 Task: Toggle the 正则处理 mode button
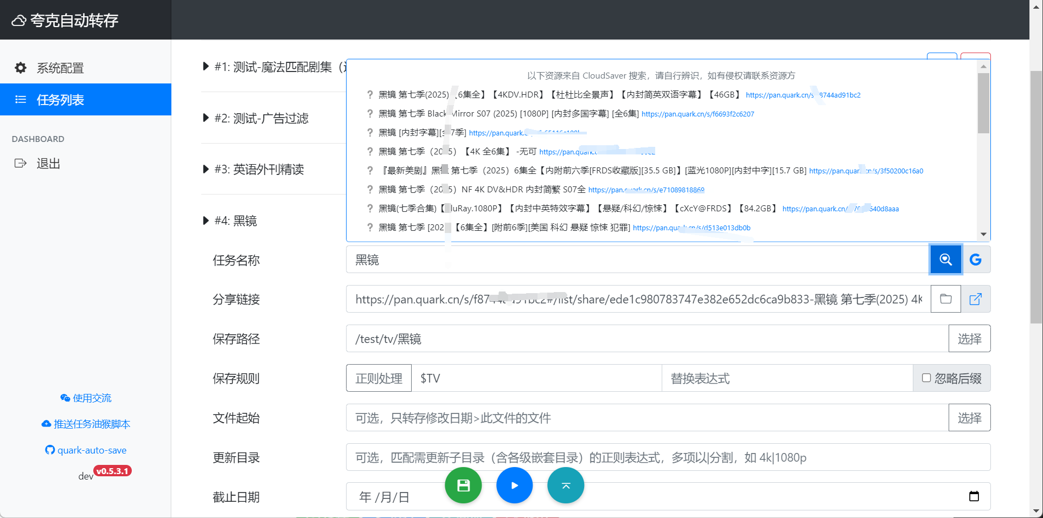coord(379,378)
